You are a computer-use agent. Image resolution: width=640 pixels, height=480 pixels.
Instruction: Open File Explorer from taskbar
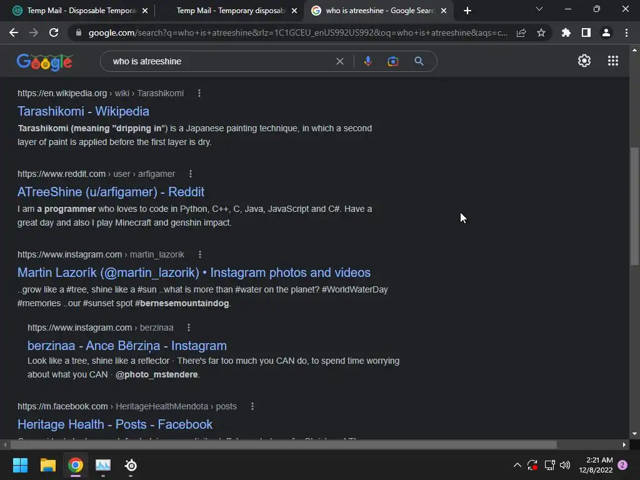point(47,465)
